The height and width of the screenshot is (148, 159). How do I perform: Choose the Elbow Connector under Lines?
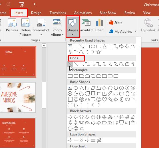point(87,64)
